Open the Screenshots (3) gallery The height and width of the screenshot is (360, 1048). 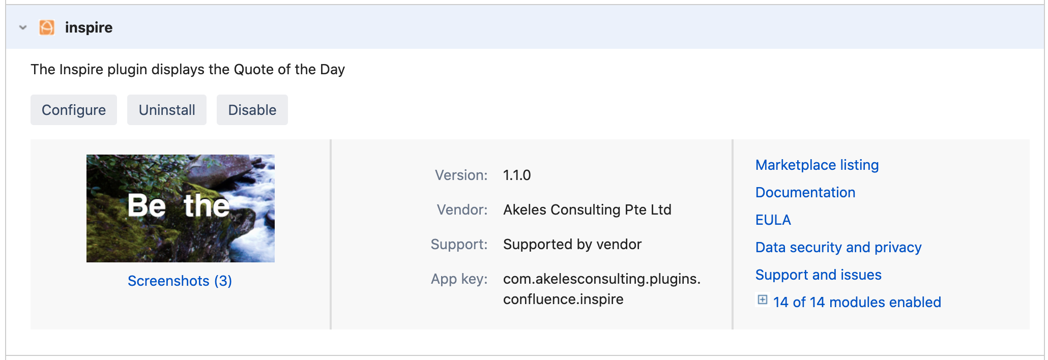(180, 281)
